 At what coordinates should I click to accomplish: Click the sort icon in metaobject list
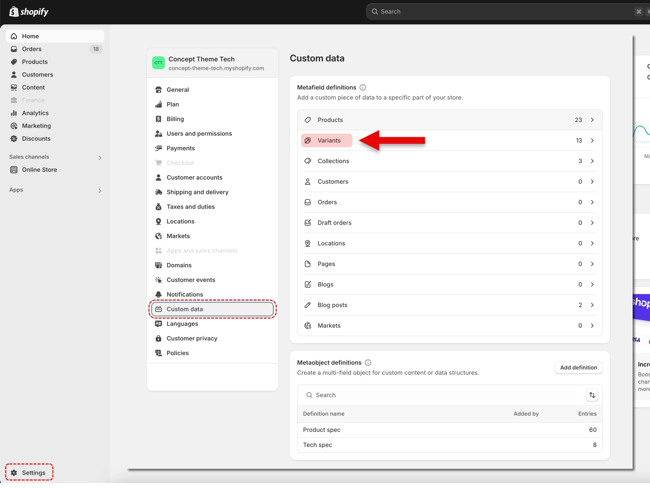(x=592, y=395)
